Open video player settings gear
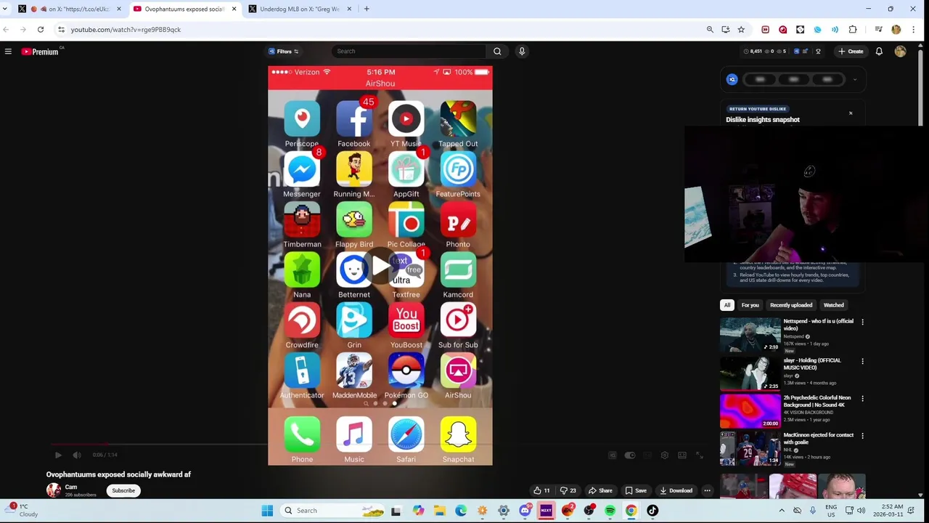Viewport: 929px width, 523px height. [664, 455]
